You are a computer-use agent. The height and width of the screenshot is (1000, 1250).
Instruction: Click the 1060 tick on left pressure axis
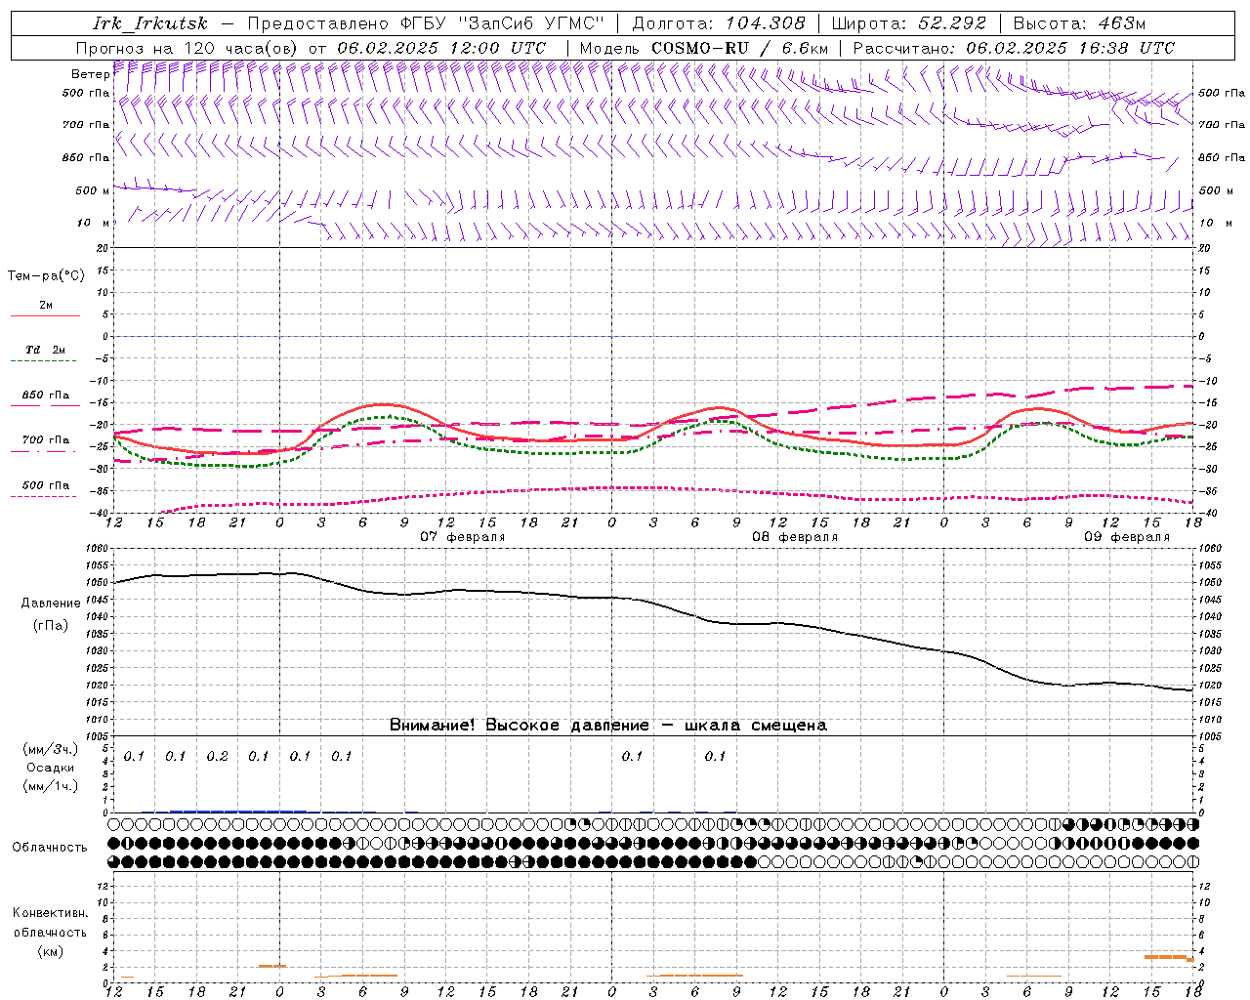pyautogui.click(x=99, y=548)
